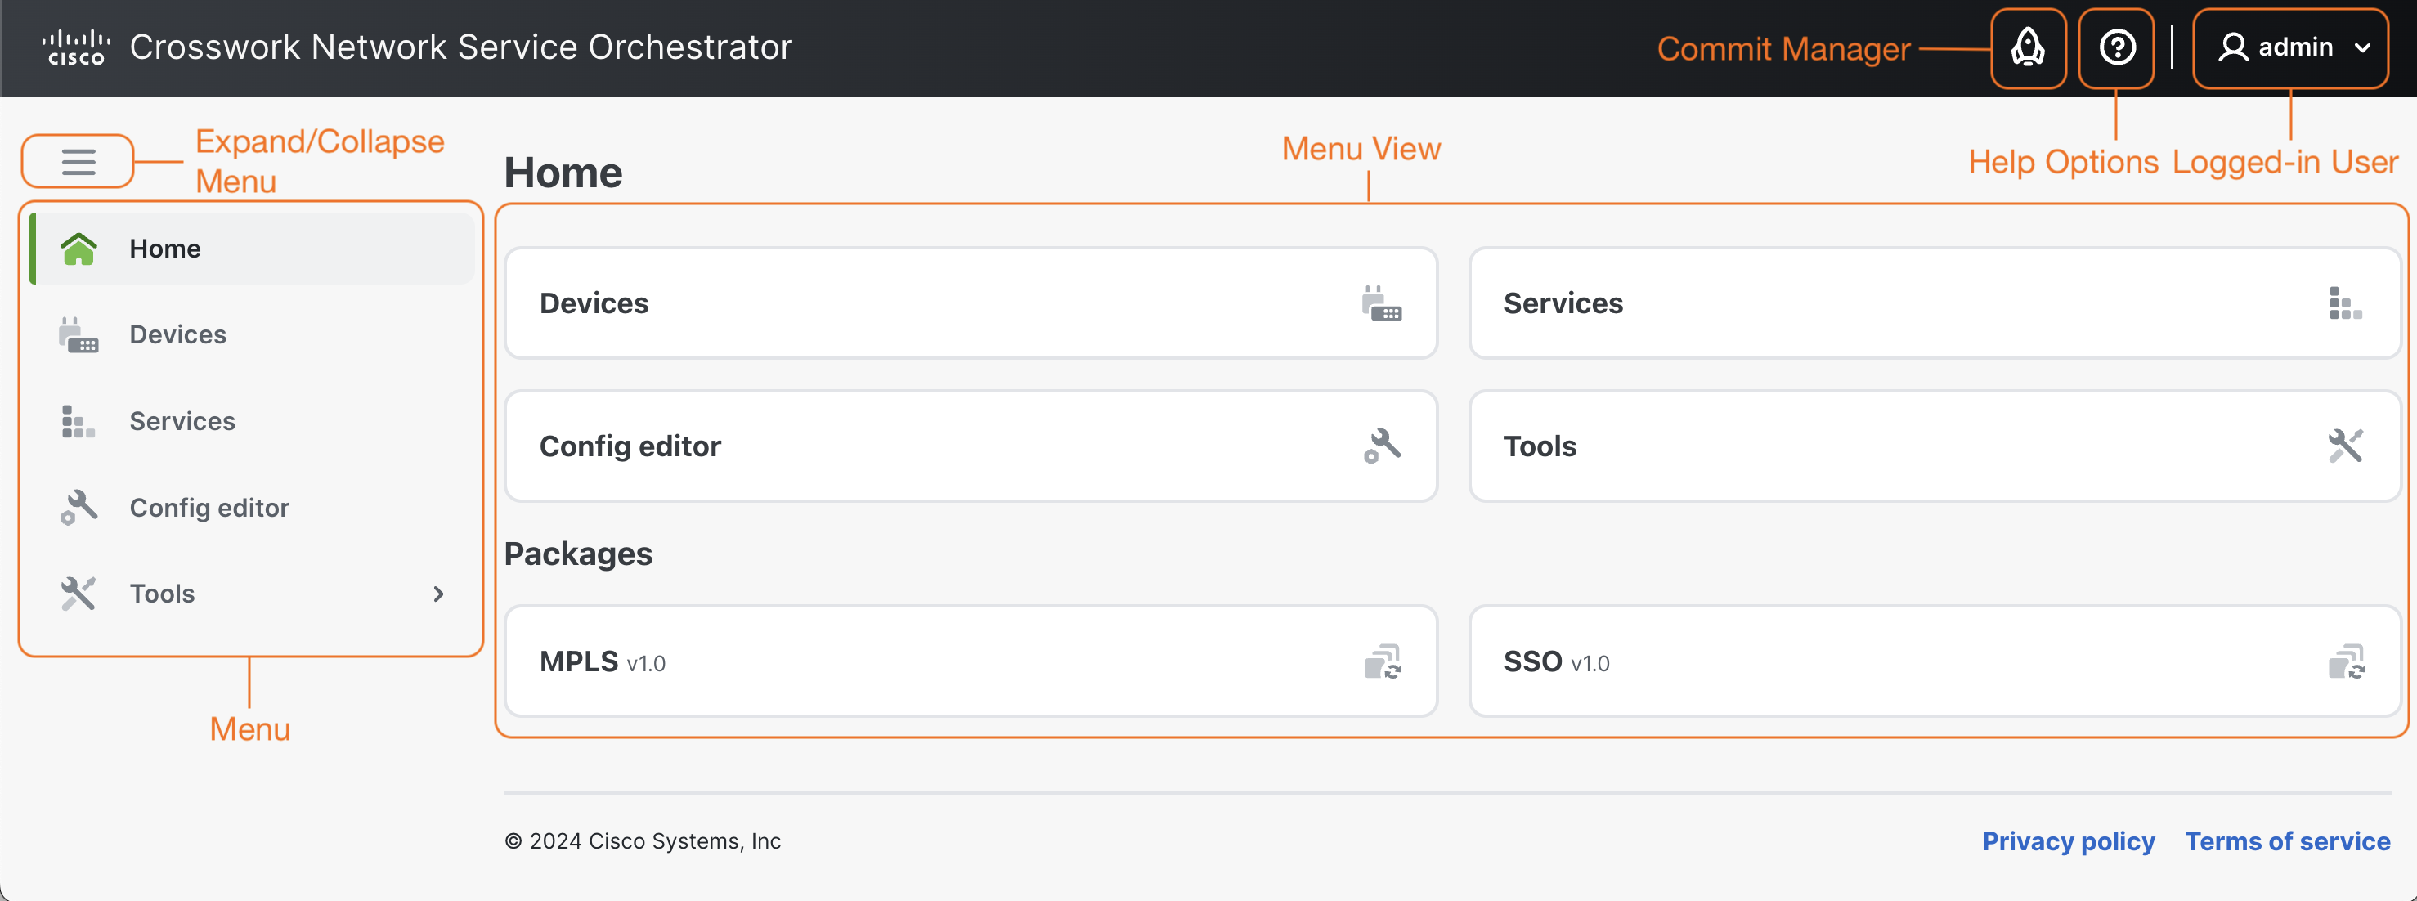Image resolution: width=2417 pixels, height=901 pixels.
Task: Open the Privacy policy link
Action: point(2067,841)
